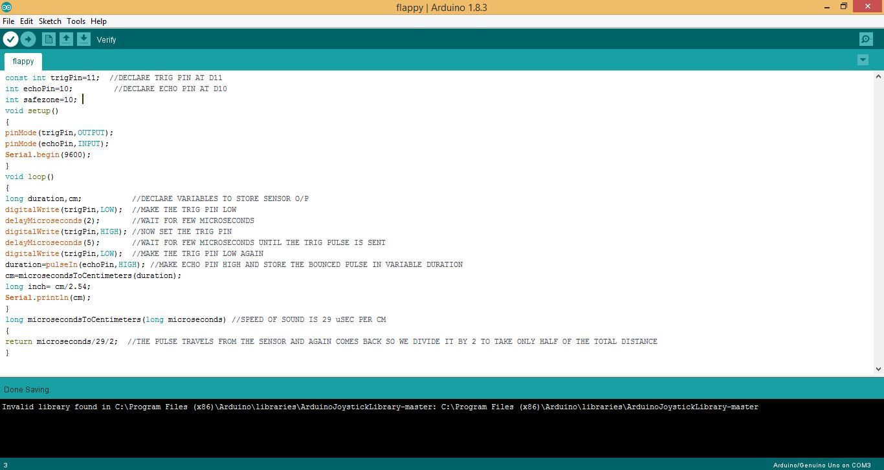Click 'pinMode(trigPin,OUTPUT);' line
The image size is (884, 470).
point(59,133)
